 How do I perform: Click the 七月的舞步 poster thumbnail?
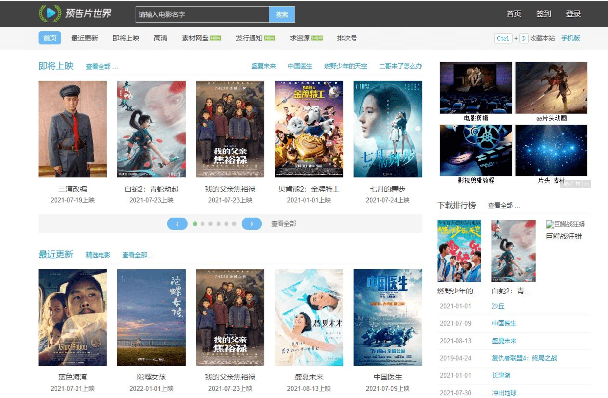(388, 129)
